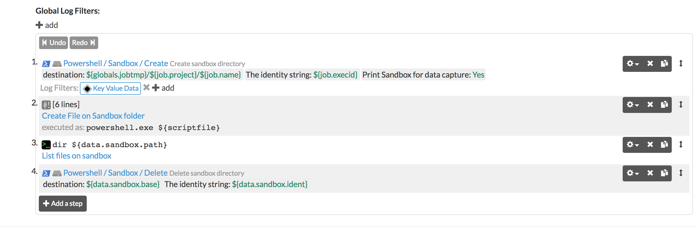Remove the Sandbox Delete step 4
Image resolution: width=698 pixels, height=227 pixels.
650,173
